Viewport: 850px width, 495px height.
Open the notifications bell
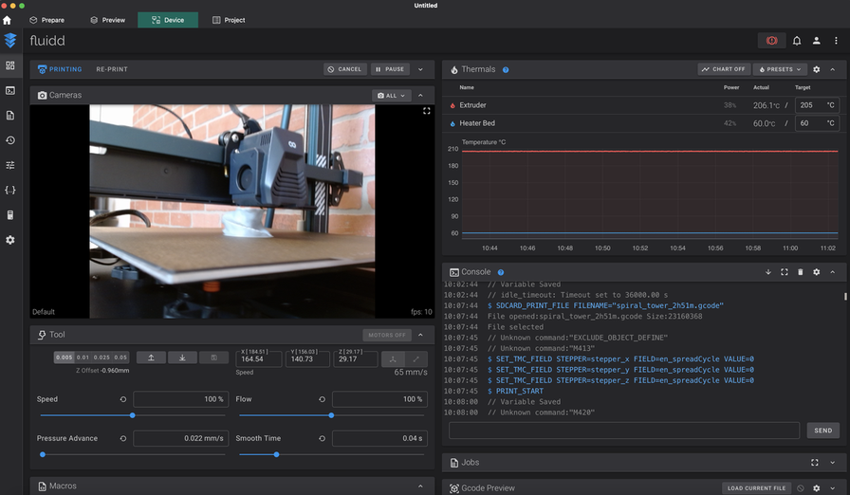[797, 41]
